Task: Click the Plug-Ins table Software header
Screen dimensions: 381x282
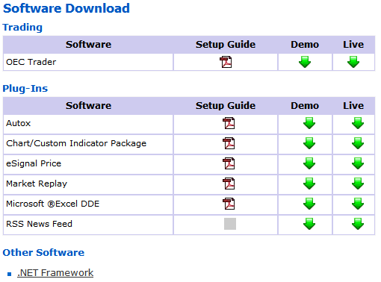Action: [88, 106]
